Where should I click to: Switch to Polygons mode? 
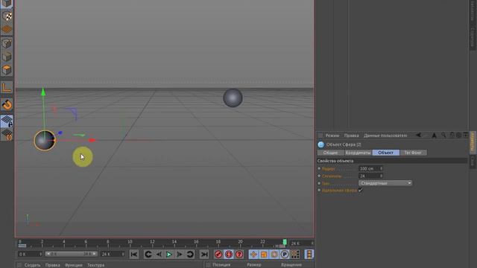7,70
